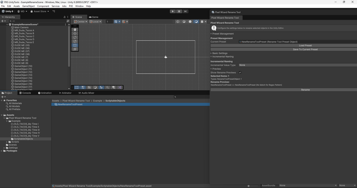357x188 pixels.
Task: Click the Hierarchy search-by-type icon
Action: coord(67,21)
